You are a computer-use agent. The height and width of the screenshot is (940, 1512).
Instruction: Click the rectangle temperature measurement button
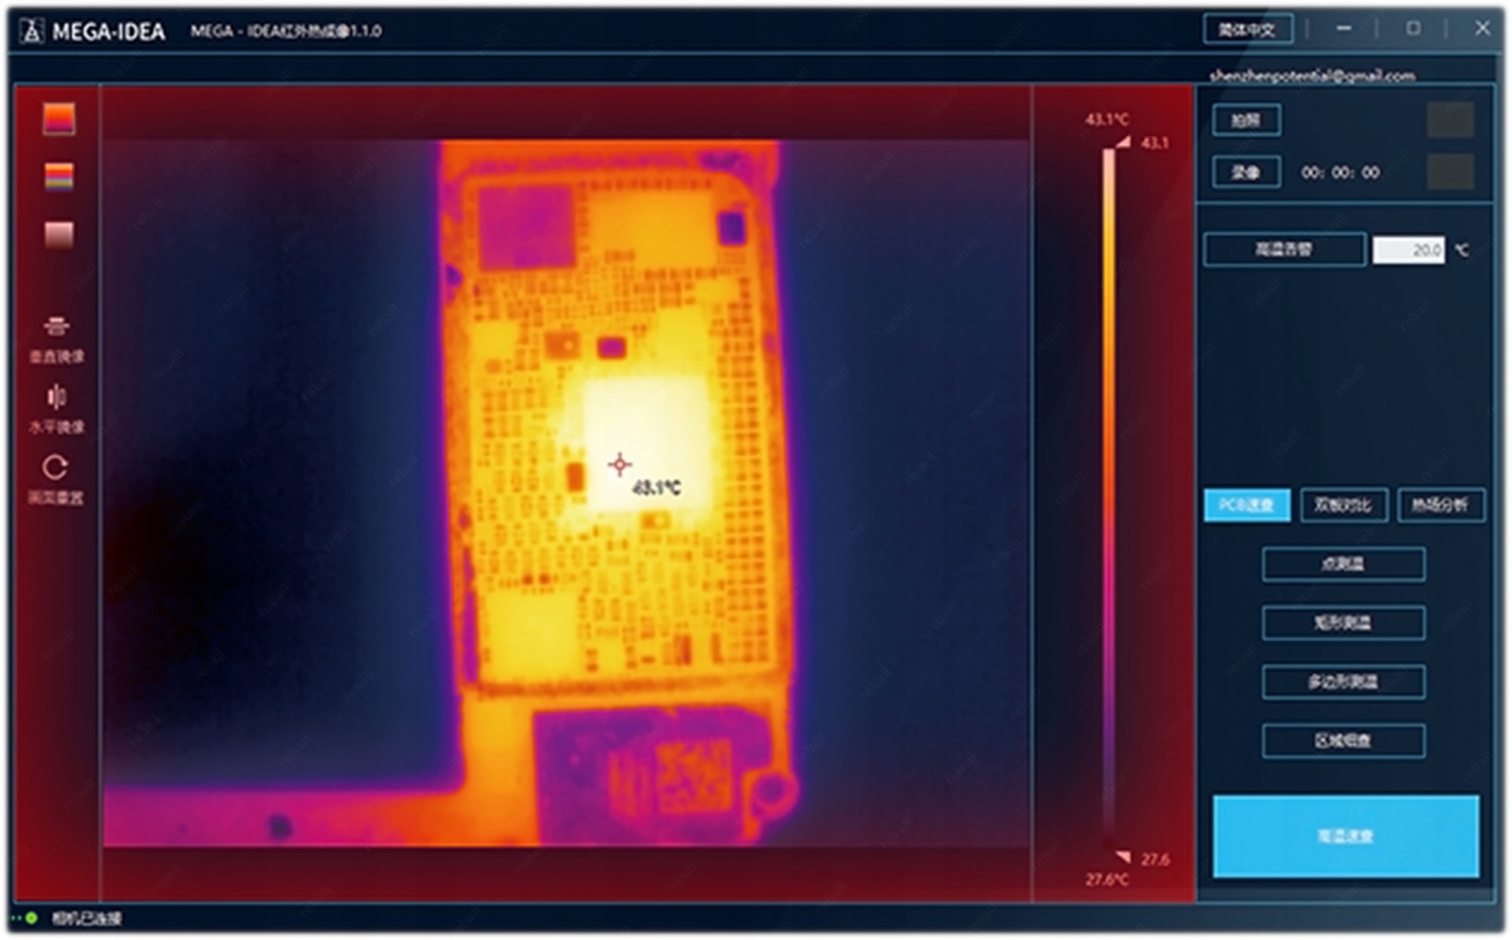click(x=1344, y=622)
